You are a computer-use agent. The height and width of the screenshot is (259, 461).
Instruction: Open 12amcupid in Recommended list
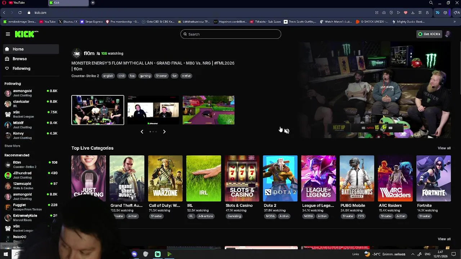tap(31, 186)
